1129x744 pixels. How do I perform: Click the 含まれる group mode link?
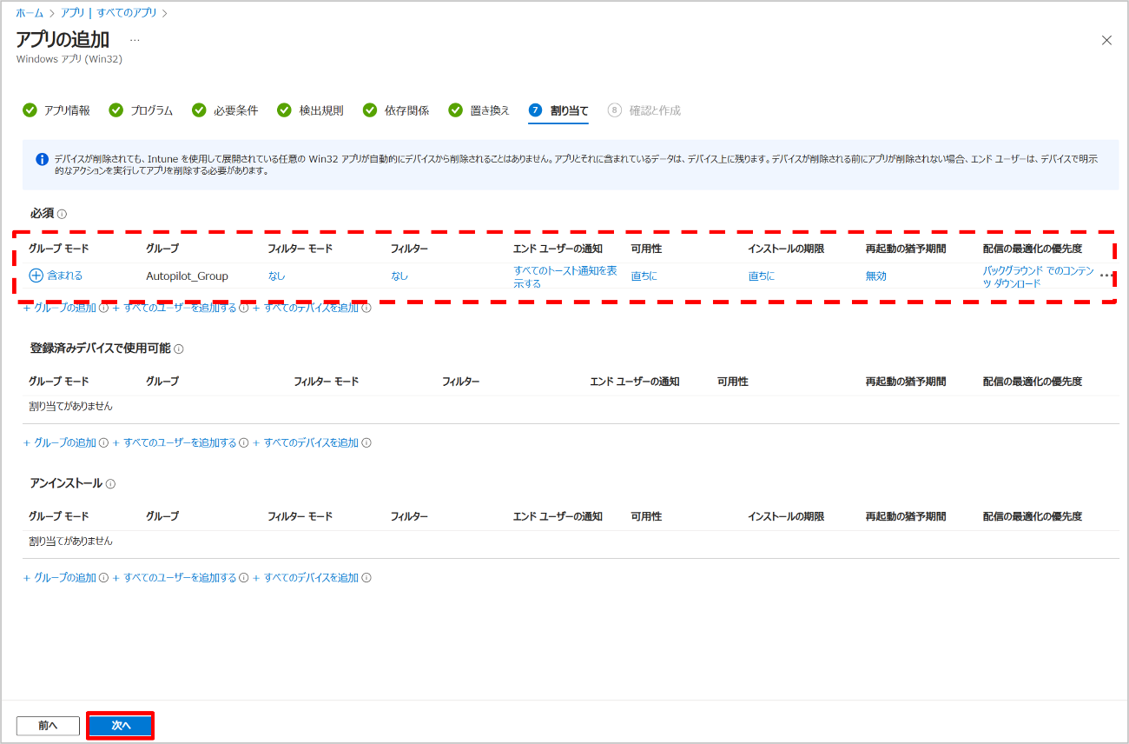pos(64,276)
